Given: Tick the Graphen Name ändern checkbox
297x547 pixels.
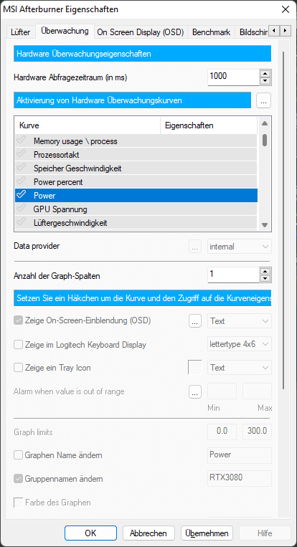Looking at the screenshot, I should 18,455.
